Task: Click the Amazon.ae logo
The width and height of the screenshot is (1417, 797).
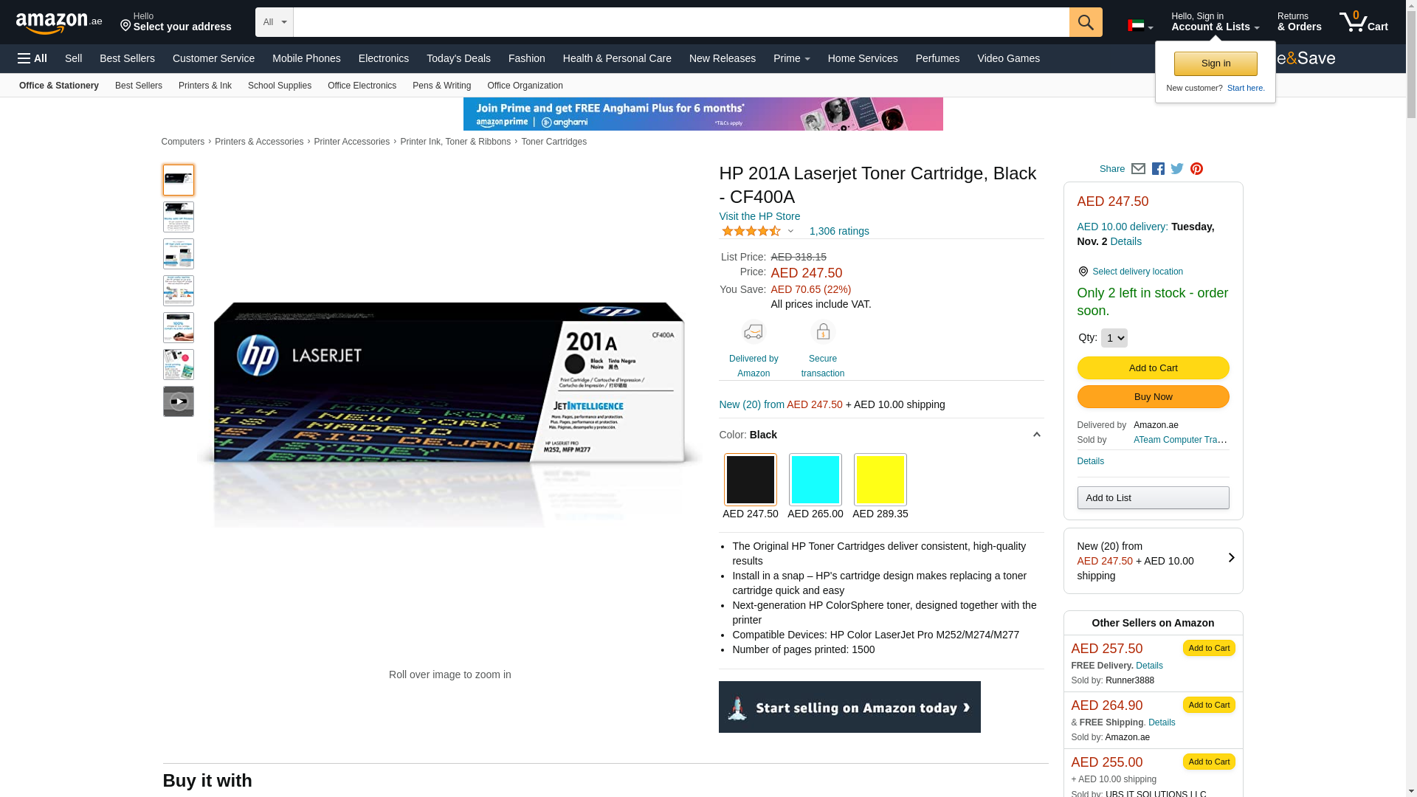Action: pyautogui.click(x=58, y=23)
